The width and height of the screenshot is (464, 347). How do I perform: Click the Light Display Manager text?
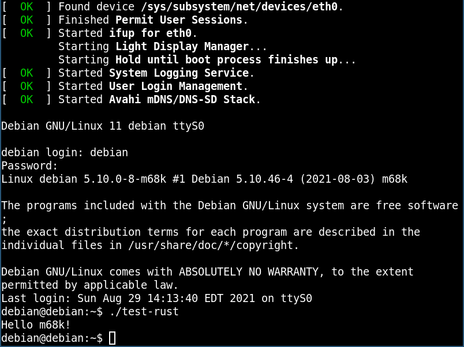[182, 47]
